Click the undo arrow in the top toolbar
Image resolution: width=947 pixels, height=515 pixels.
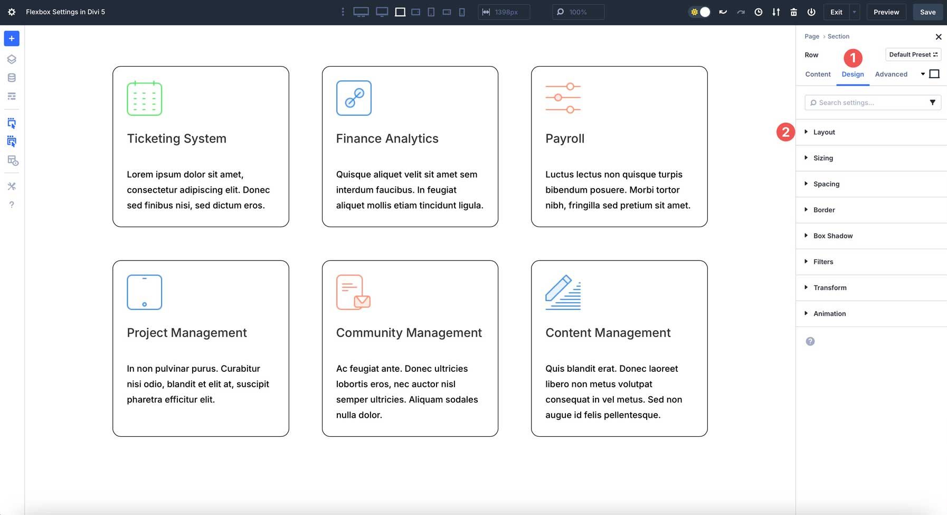[722, 12]
